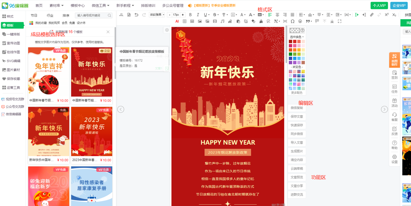Apply italic formatting
Screen dimensions: 411x206
[x=198, y=15]
